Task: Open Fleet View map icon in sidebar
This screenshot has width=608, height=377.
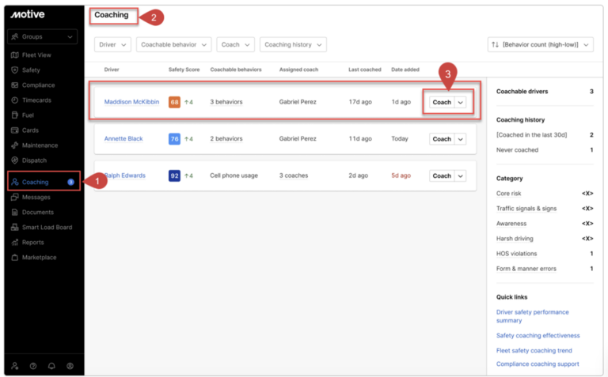Action: (15, 55)
